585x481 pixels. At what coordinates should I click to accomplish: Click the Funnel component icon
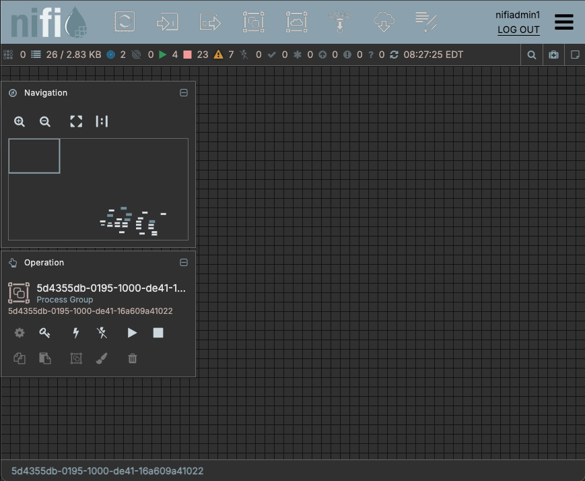(x=340, y=22)
